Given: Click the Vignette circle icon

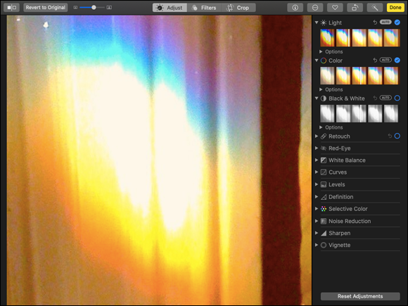Looking at the screenshot, I should (x=324, y=245).
